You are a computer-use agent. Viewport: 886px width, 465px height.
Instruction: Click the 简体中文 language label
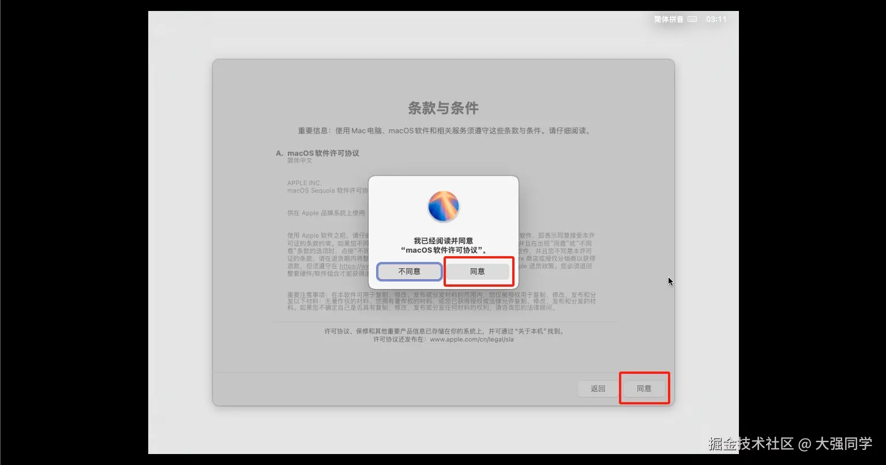tap(300, 160)
